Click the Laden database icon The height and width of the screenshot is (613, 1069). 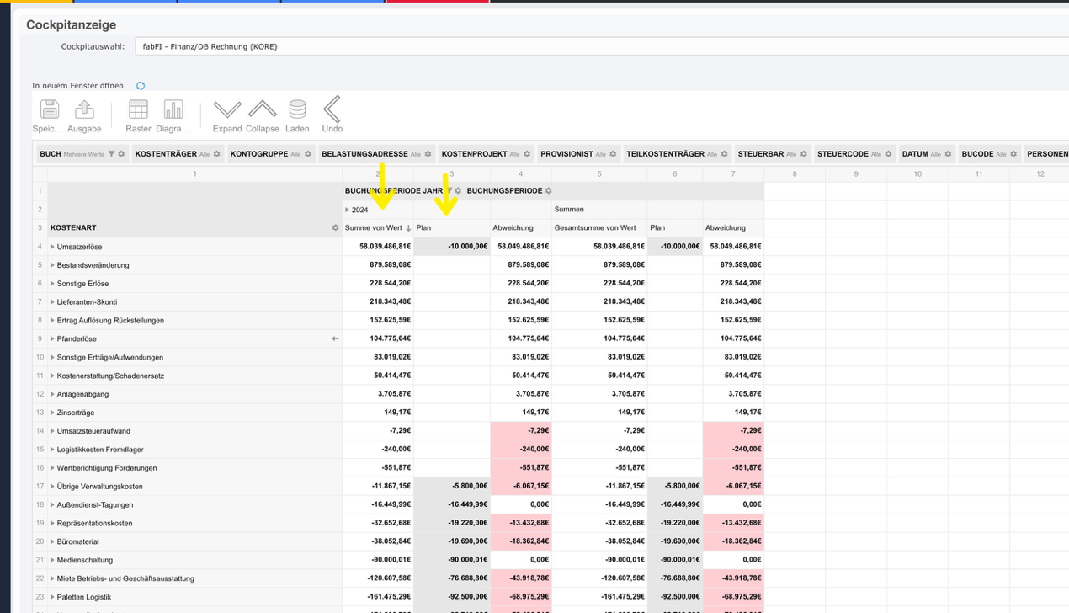click(297, 110)
